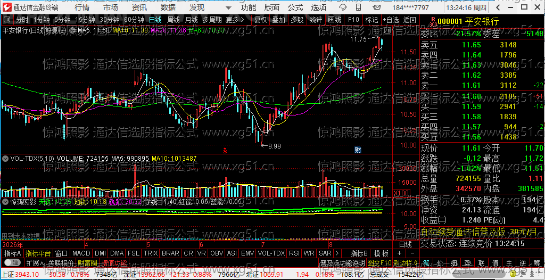Open 普及版功能说明 link
545x280 pixels.
pos(342,262)
